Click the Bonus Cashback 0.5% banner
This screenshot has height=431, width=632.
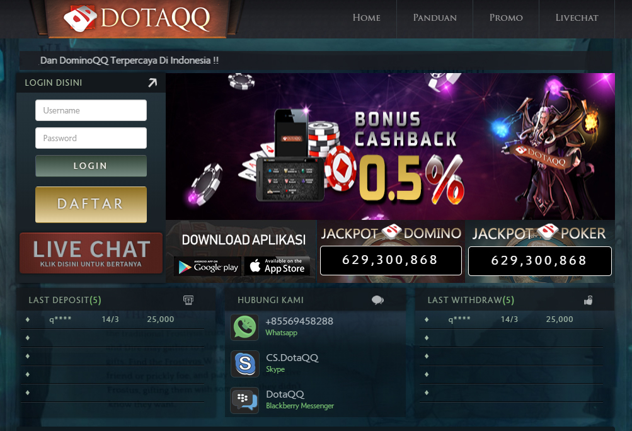390,146
